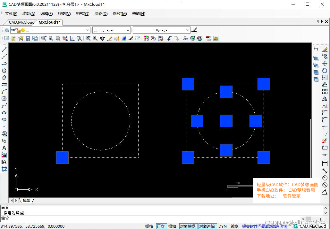The width and height of the screenshot is (330, 229).
Task: Click the Undo arrow icon
Action: [169, 38]
